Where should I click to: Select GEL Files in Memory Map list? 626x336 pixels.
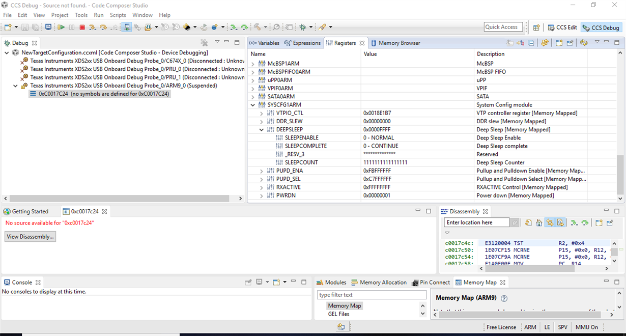(338, 314)
